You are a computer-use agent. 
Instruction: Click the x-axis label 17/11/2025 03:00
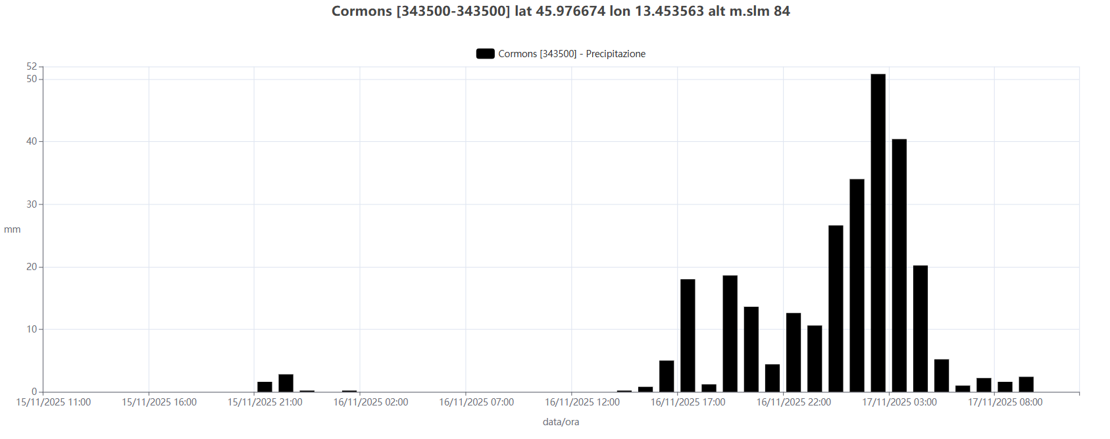point(899,402)
